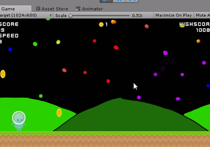
Task: Click the highscore value 1008
Action: tap(203, 30)
